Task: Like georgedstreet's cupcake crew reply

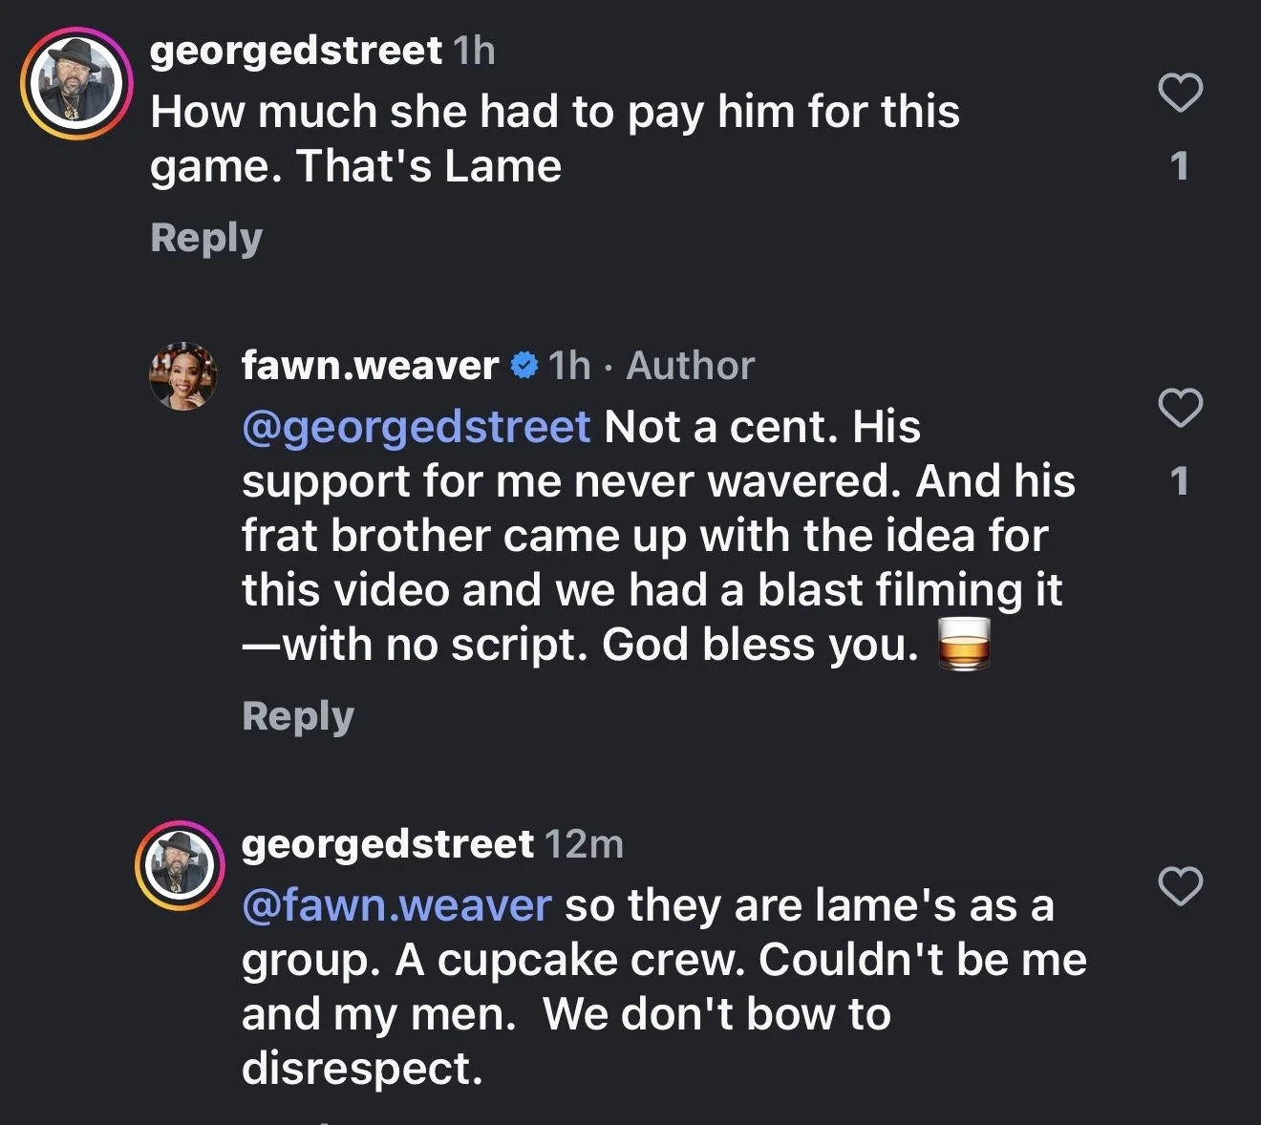Action: [1180, 886]
